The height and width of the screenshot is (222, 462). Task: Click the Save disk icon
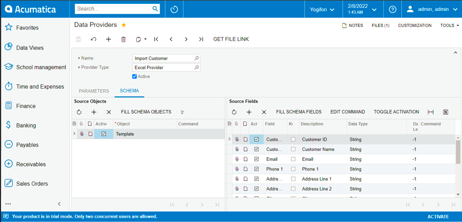coord(79,39)
